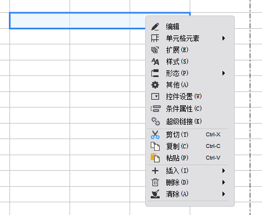Click the AA style icon
Image resolution: width=262 pixels, height=215 pixels.
coord(155,62)
